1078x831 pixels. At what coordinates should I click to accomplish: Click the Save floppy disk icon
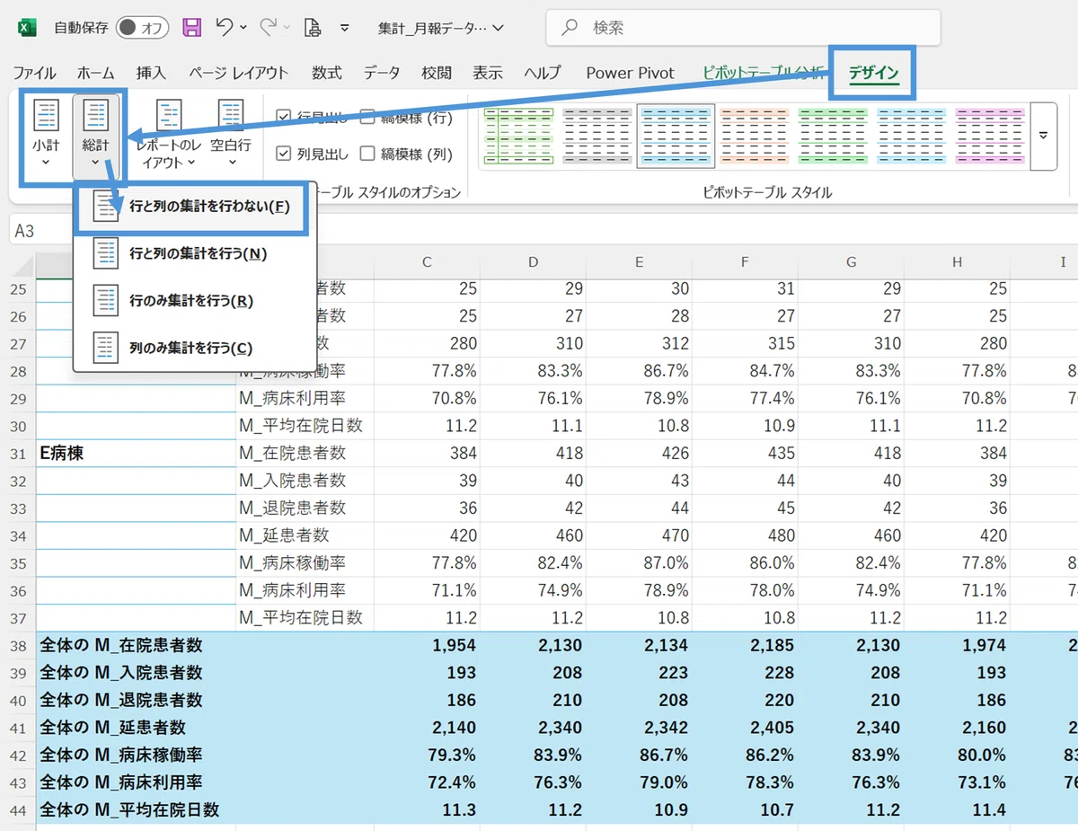point(191,28)
